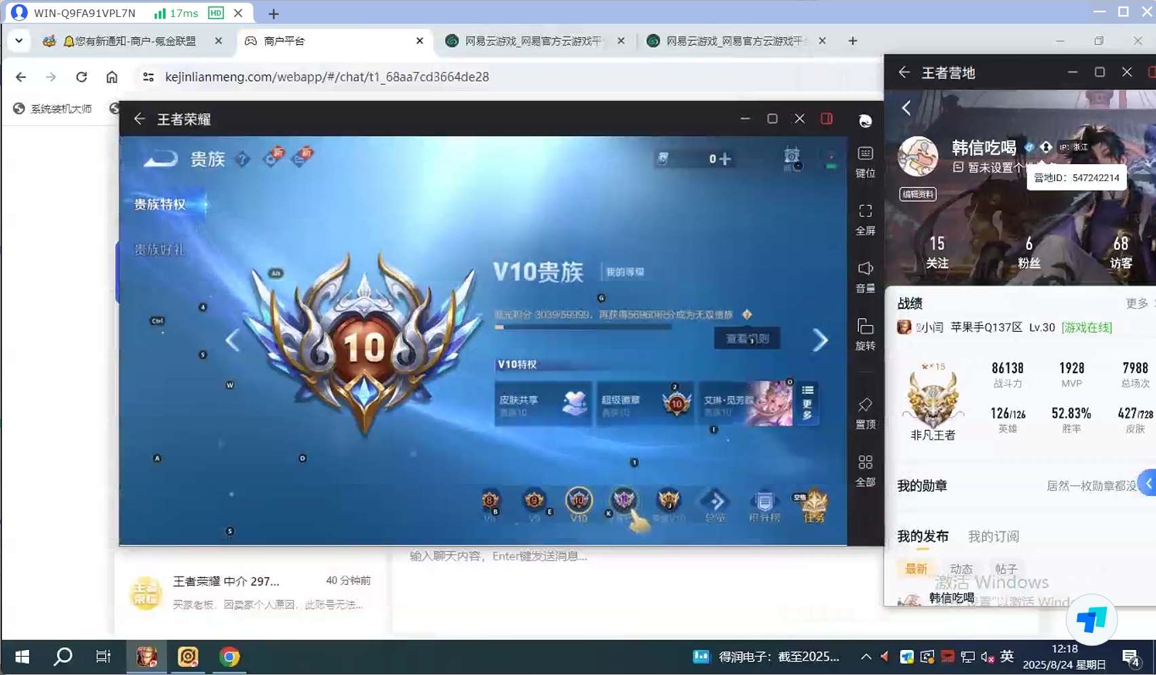Image resolution: width=1156 pixels, height=675 pixels.
Task: Show next noble level with right arrow
Action: [x=820, y=340]
